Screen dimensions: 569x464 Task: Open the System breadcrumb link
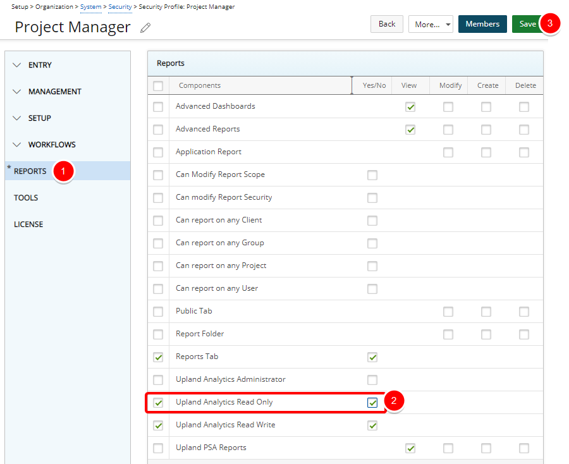point(90,7)
